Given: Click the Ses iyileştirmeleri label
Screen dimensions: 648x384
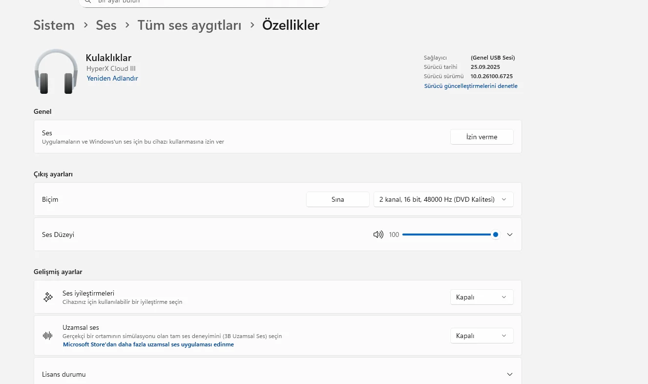Looking at the screenshot, I should click(x=88, y=293).
